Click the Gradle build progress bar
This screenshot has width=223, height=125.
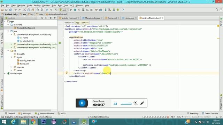click(154, 117)
